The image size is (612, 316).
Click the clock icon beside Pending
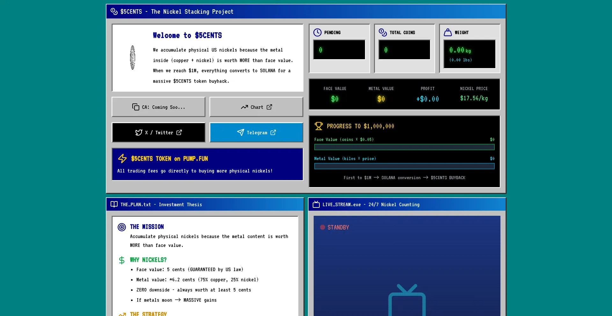point(317,32)
